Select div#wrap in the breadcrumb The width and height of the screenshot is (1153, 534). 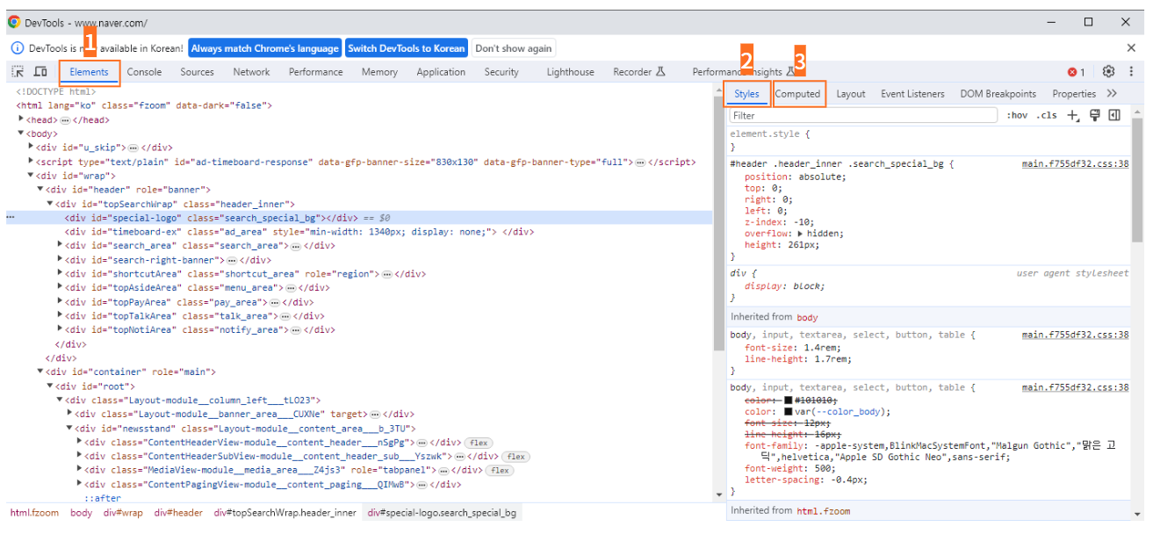[122, 513]
